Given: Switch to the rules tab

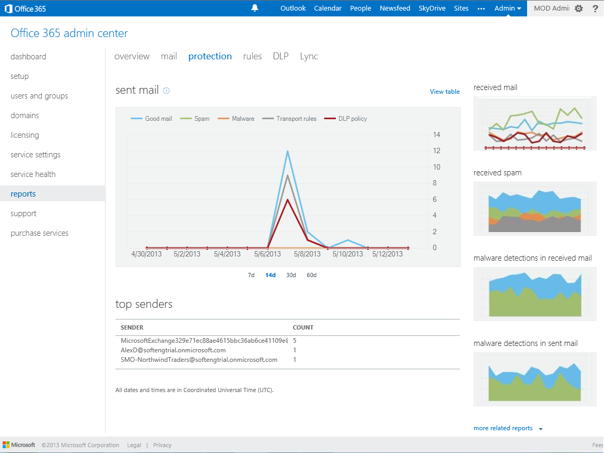Looking at the screenshot, I should tap(252, 56).
